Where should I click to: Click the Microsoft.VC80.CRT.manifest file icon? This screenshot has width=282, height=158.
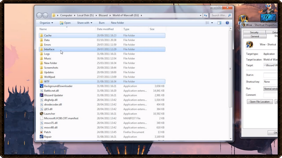click(x=41, y=118)
